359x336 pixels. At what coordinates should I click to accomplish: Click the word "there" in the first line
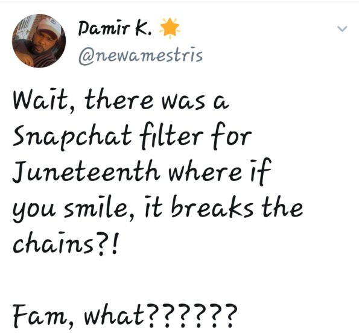click(119, 100)
